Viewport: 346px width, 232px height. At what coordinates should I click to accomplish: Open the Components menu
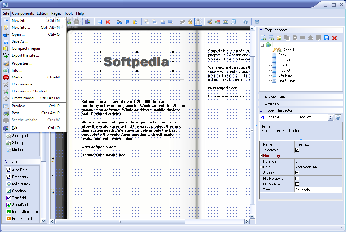click(x=23, y=13)
